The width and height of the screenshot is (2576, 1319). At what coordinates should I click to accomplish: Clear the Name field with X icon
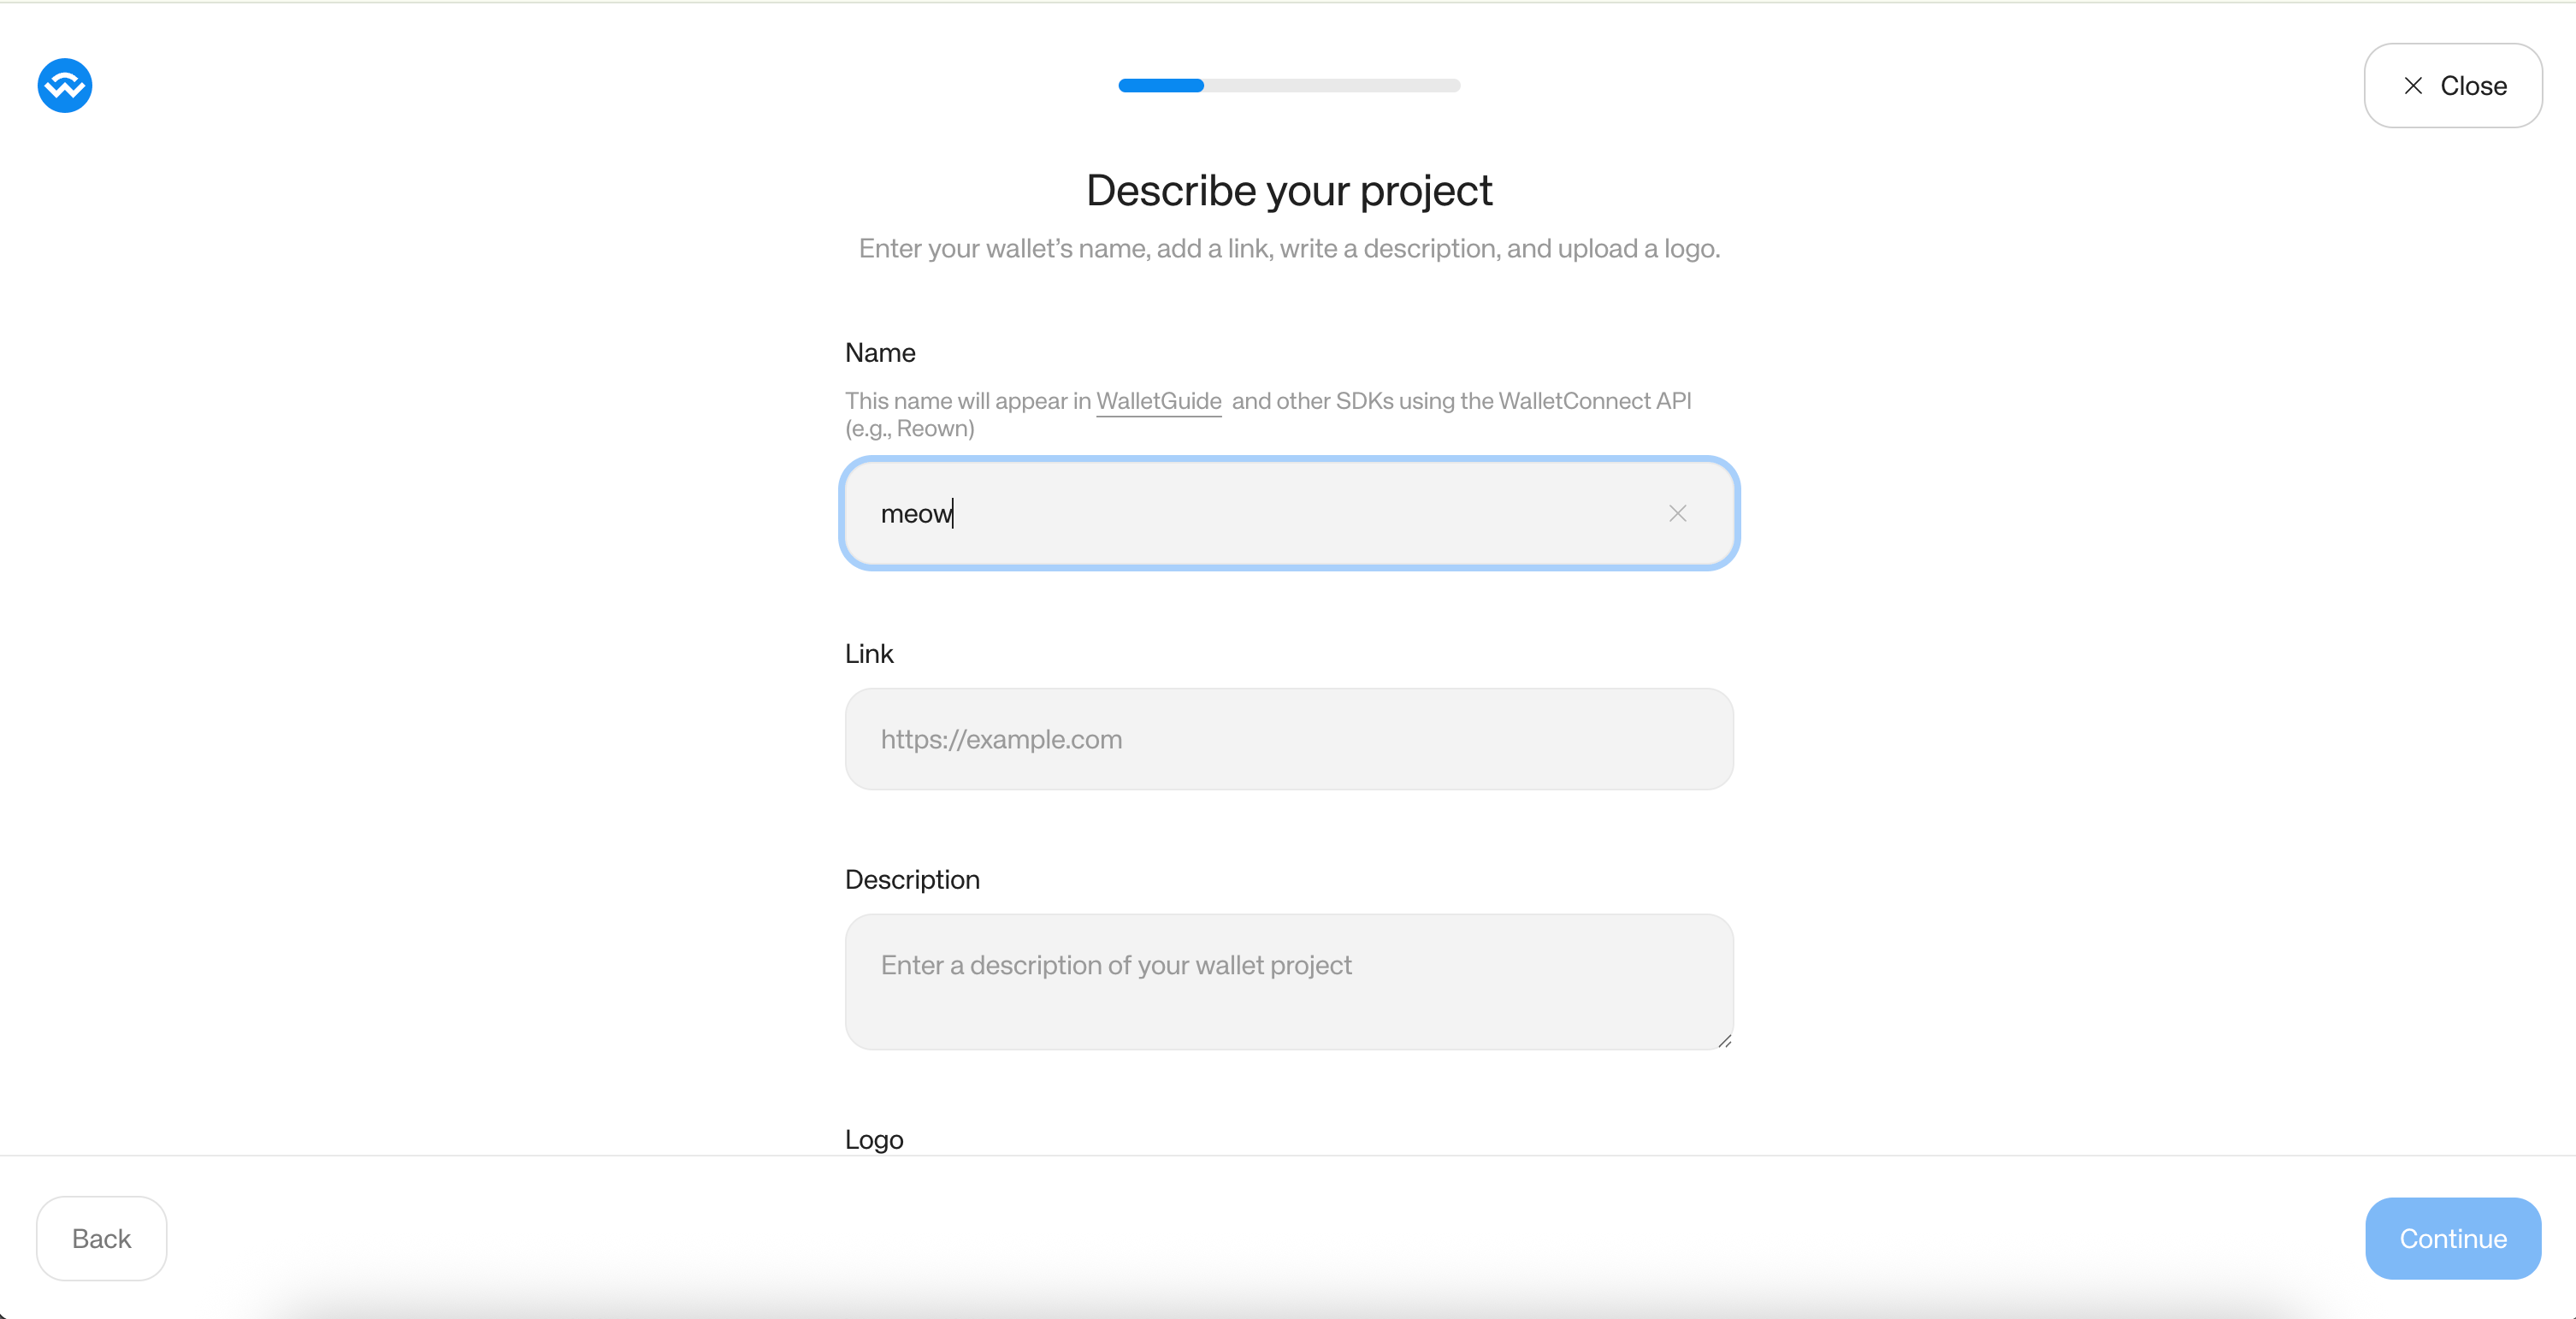[1677, 513]
